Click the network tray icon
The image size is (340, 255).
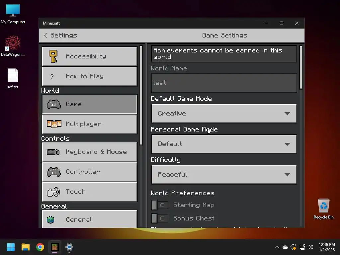pyautogui.click(x=302, y=247)
